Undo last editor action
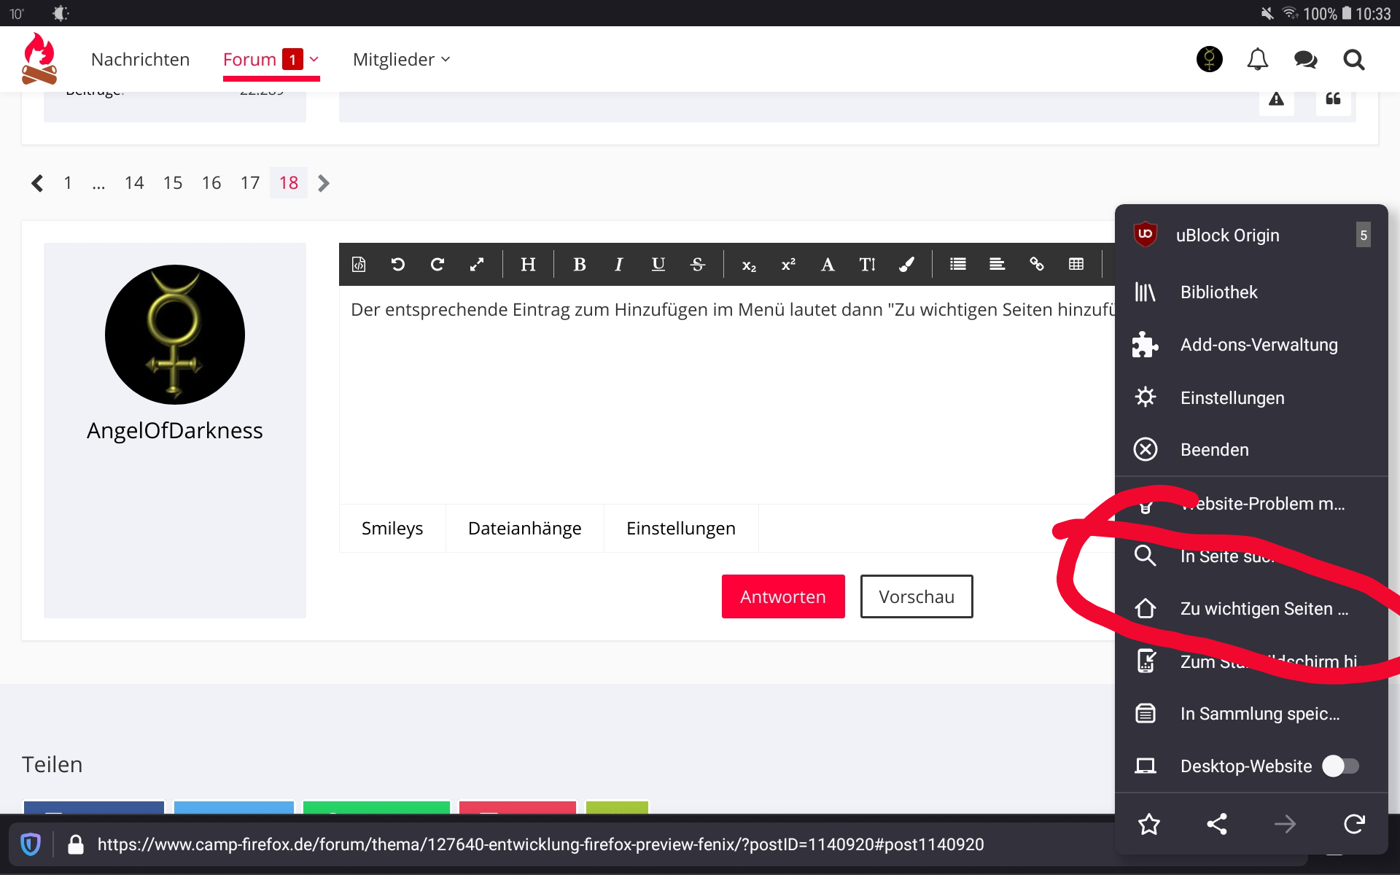This screenshot has height=875, width=1400. [398, 265]
